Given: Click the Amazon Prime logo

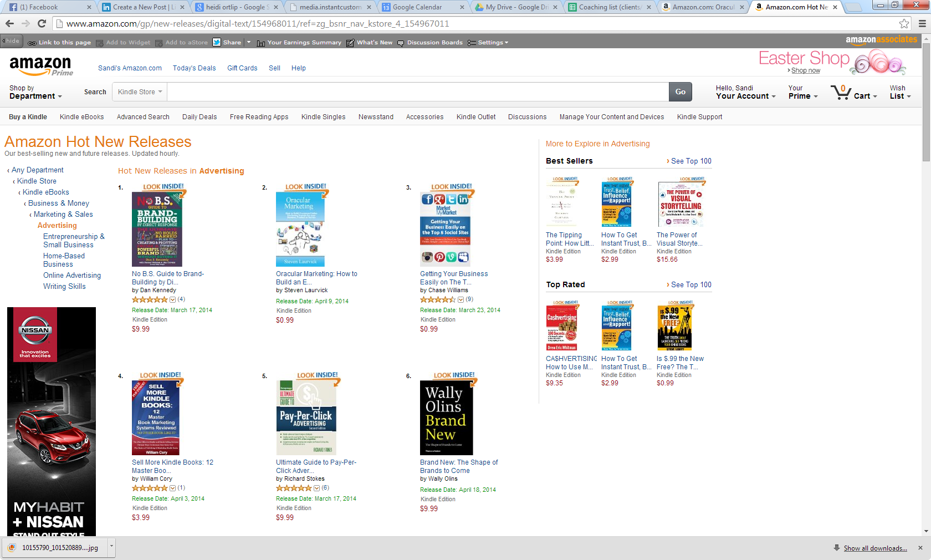Looking at the screenshot, I should coord(41,66).
